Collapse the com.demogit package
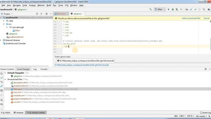The width and height of the screenshot is (211, 119). click(7, 27)
